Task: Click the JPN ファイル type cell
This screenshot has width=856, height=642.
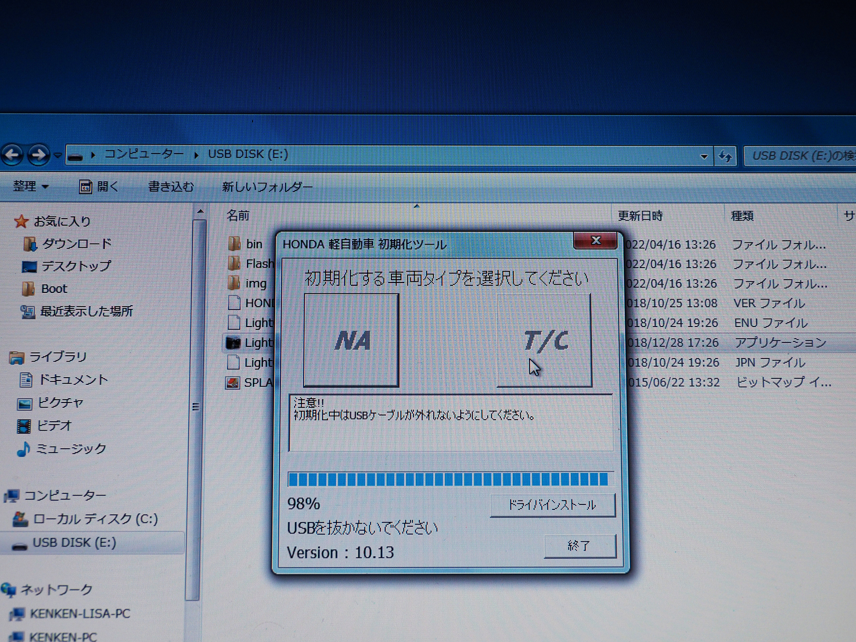Action: coord(770,362)
